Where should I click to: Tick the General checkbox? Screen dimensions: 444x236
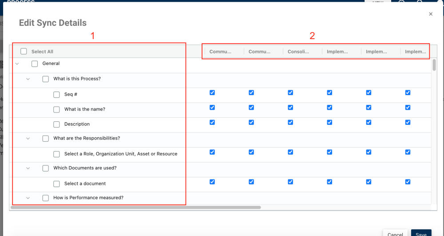[35, 64]
